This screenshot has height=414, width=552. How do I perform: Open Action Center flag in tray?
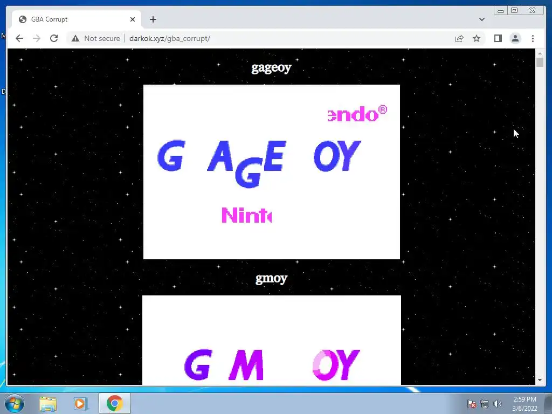point(472,404)
